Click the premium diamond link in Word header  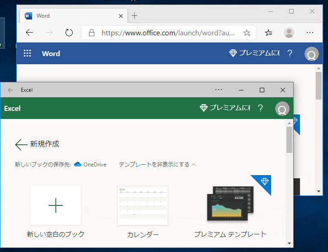[x=254, y=53]
